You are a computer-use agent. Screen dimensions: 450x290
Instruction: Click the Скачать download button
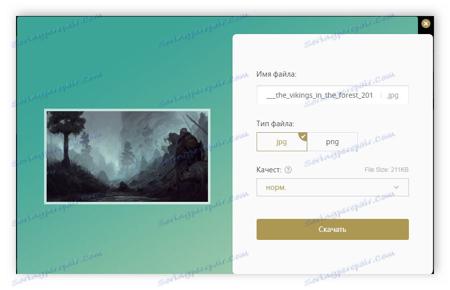click(332, 229)
